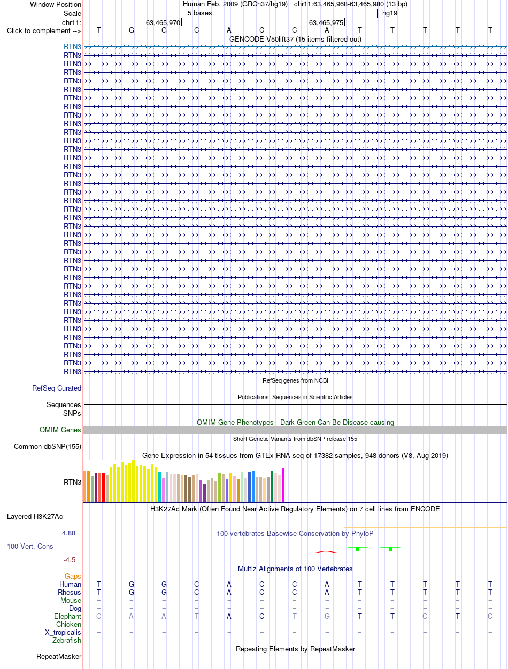The image size is (508, 669).
Task: Open 'H3K27Ac Mark' track title
Action: 295,509
